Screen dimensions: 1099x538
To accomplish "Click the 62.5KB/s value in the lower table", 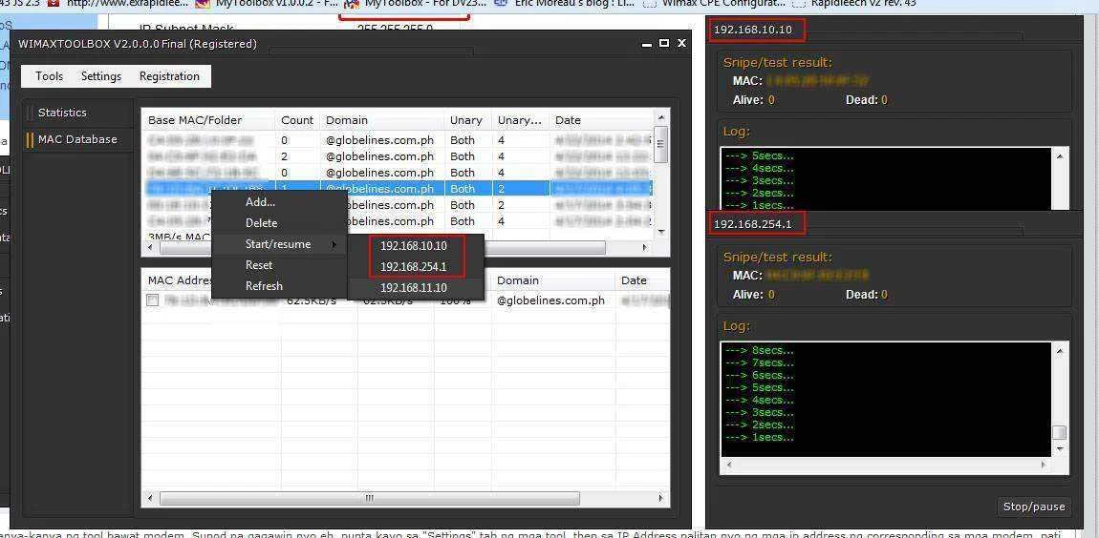I will pos(312,300).
